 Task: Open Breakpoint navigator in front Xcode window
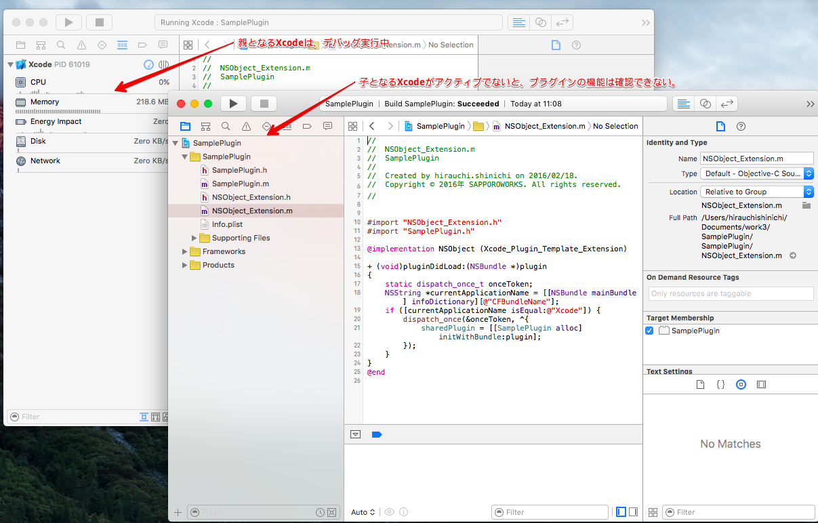(307, 126)
